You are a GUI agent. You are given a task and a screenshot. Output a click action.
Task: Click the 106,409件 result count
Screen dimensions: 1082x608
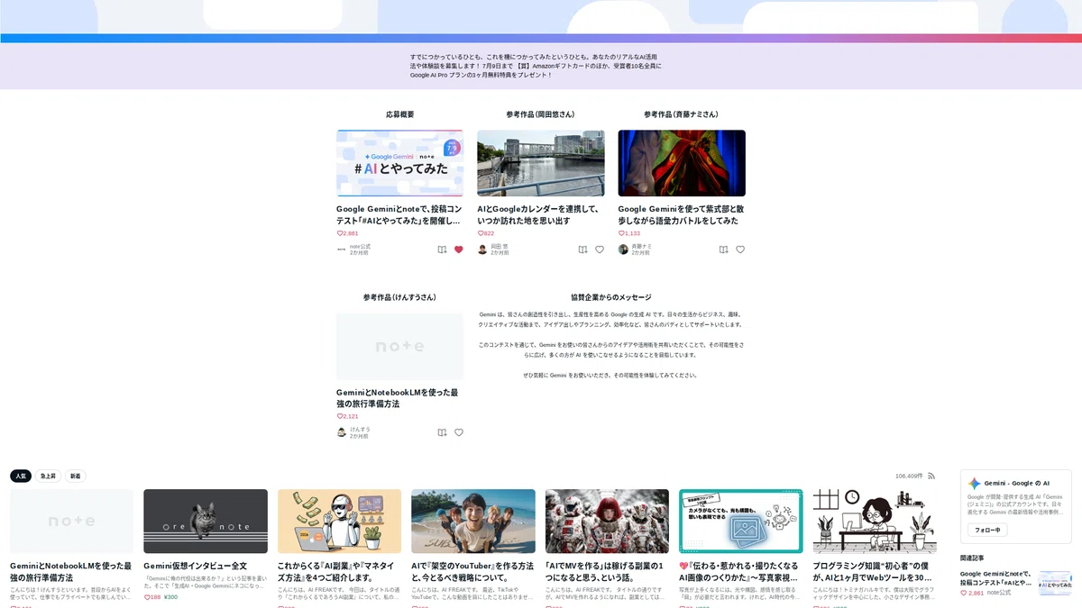click(x=909, y=476)
